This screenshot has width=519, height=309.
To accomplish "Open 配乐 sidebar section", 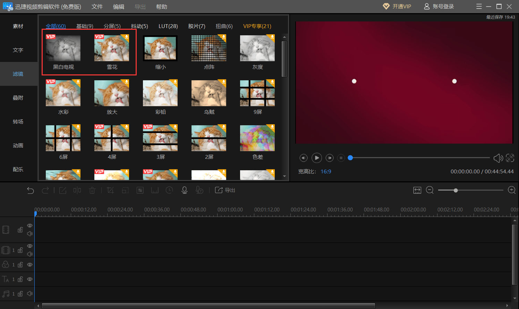I will (x=18, y=170).
